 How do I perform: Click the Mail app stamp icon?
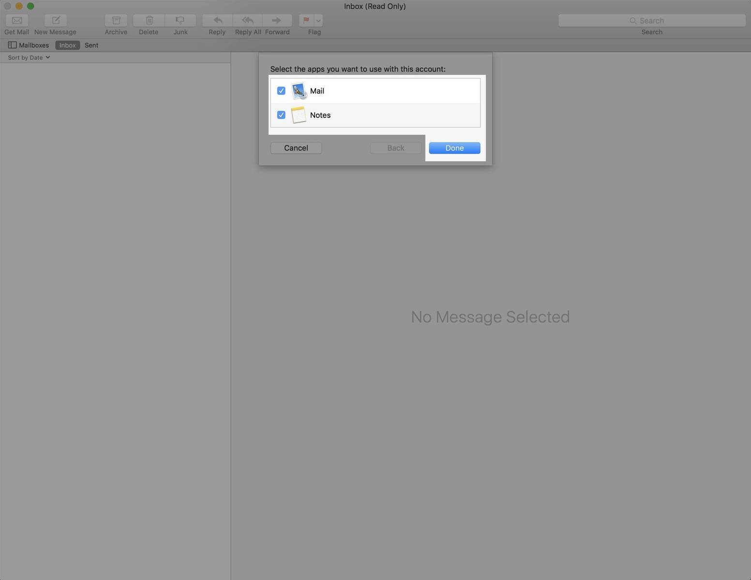[299, 91]
